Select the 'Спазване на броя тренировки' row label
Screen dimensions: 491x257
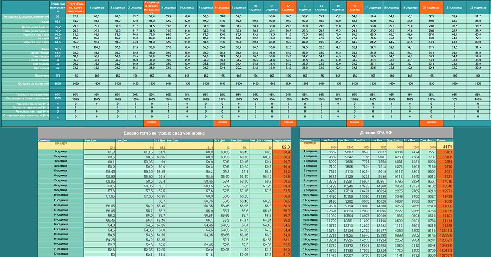click(x=25, y=99)
